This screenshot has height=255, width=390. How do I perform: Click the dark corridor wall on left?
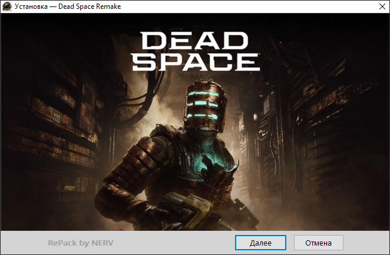[47, 130]
